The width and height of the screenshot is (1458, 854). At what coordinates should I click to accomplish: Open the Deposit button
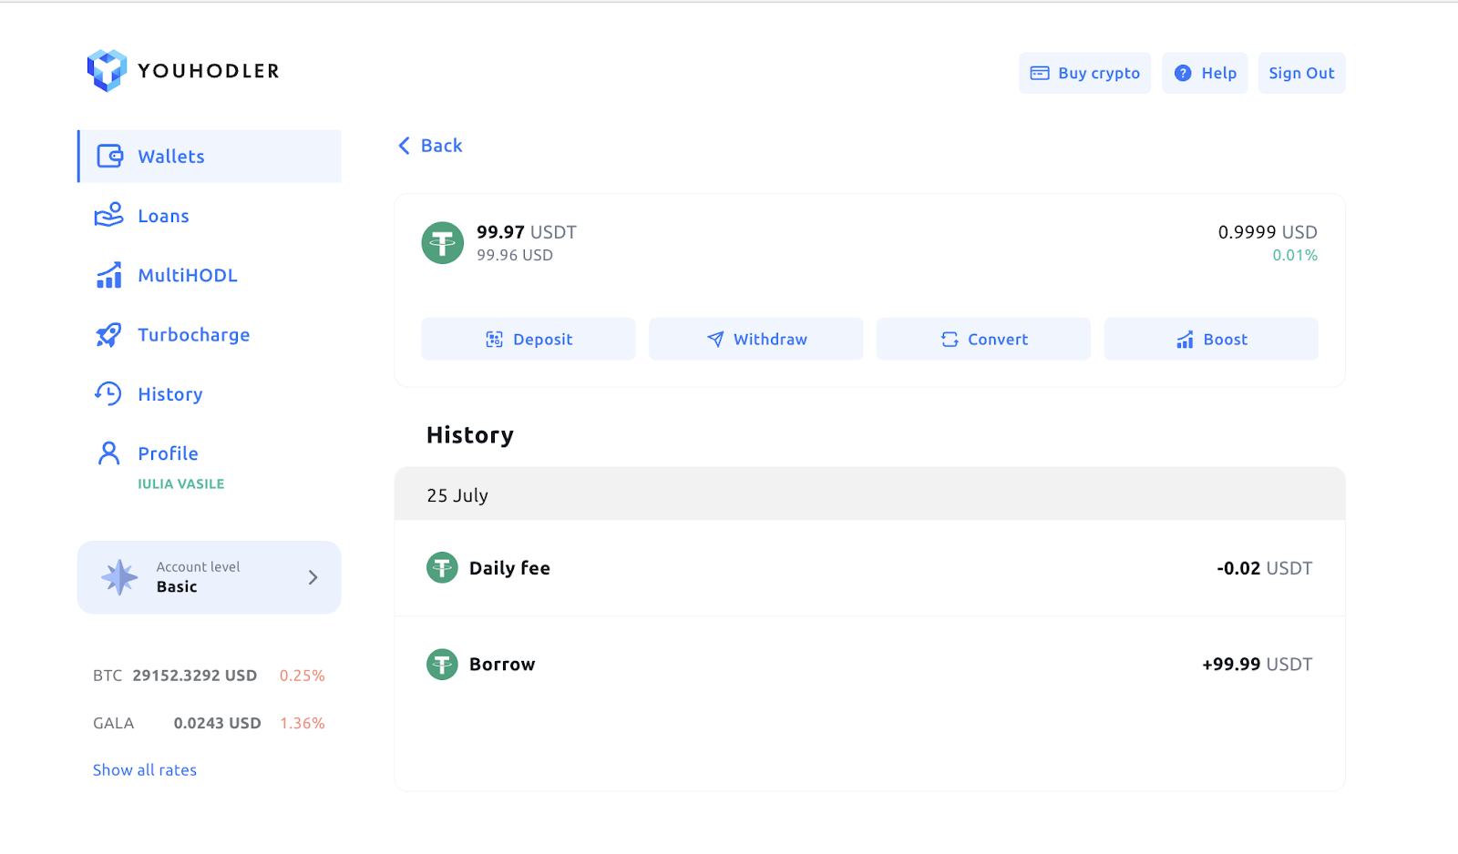529,339
